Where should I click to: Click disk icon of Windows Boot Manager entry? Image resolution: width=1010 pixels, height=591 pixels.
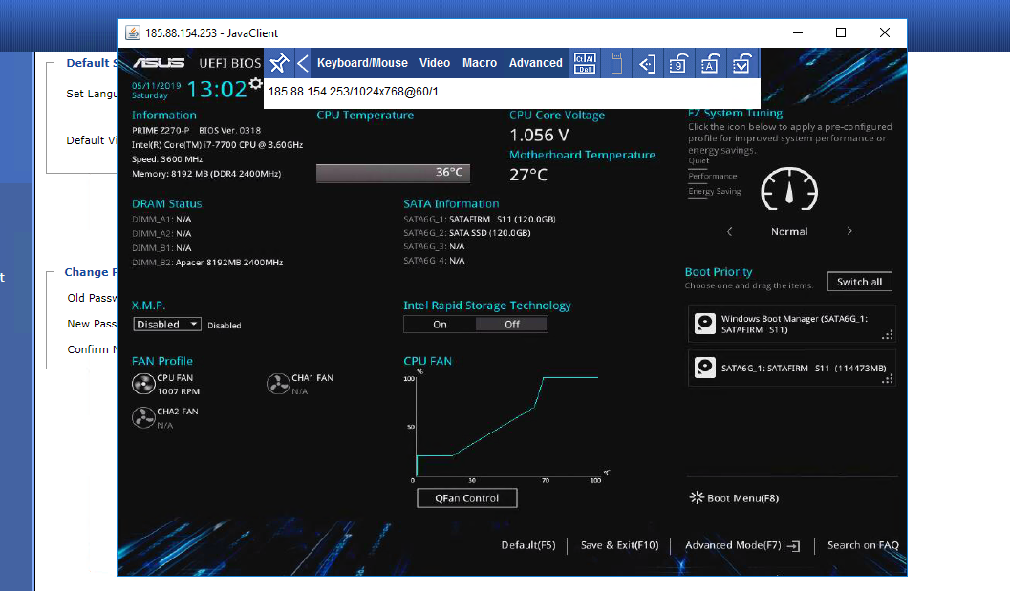click(705, 324)
